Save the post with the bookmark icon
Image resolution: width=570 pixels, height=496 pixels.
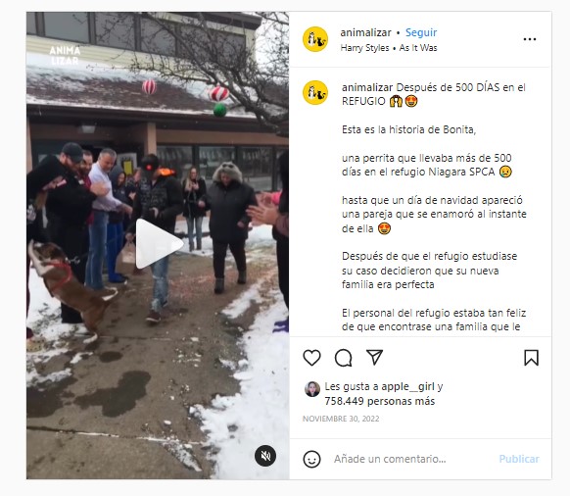[531, 358]
